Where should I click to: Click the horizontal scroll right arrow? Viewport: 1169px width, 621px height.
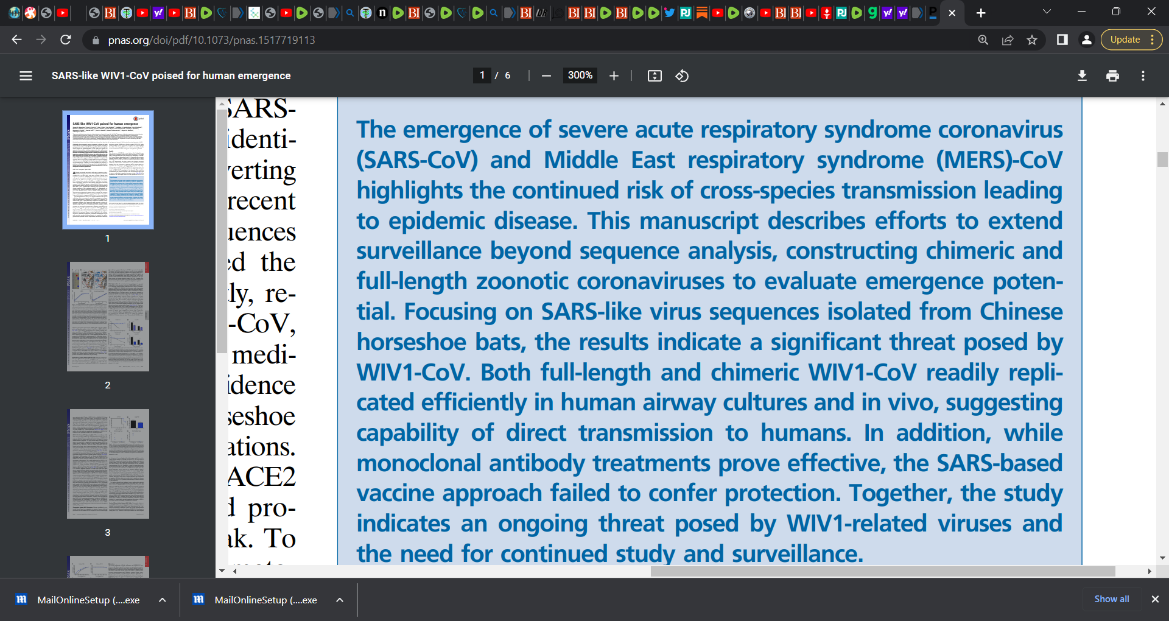coord(1149,571)
